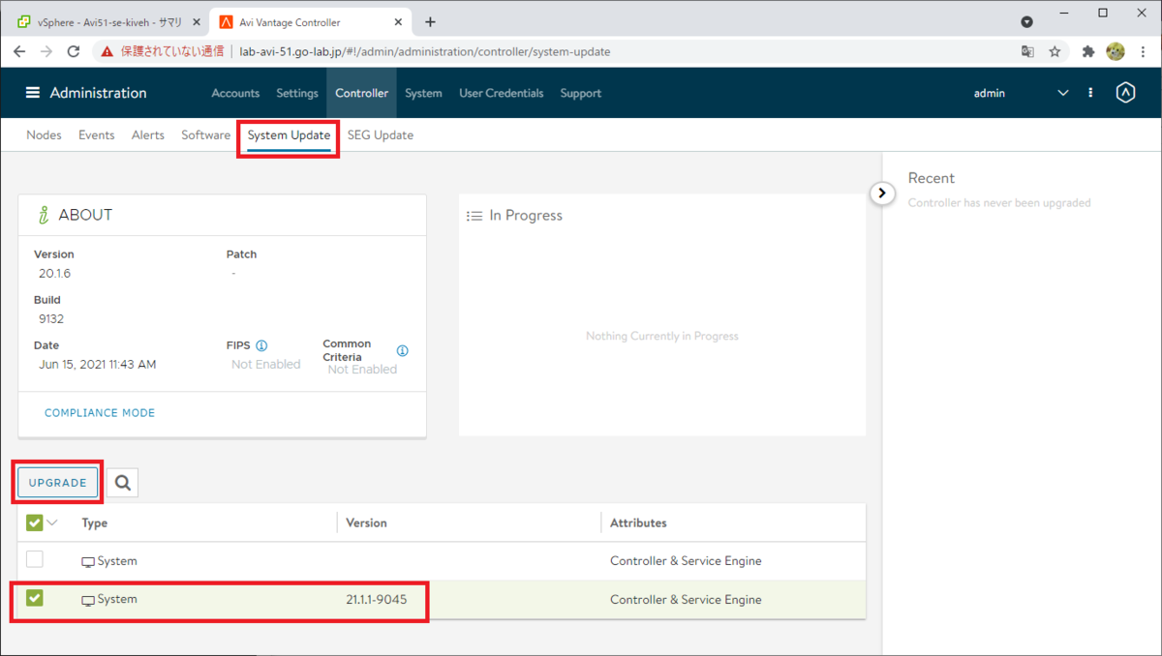Click the tab search dropdown circle icon
The image size is (1162, 656).
click(x=1027, y=21)
